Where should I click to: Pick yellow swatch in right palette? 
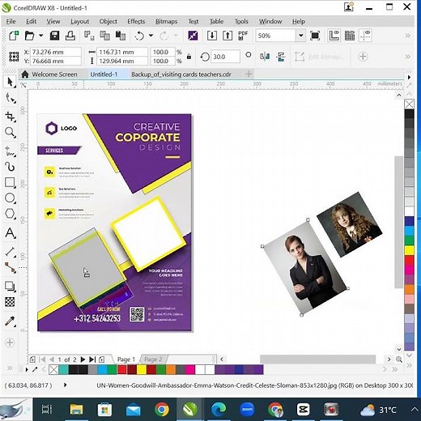coord(409,249)
